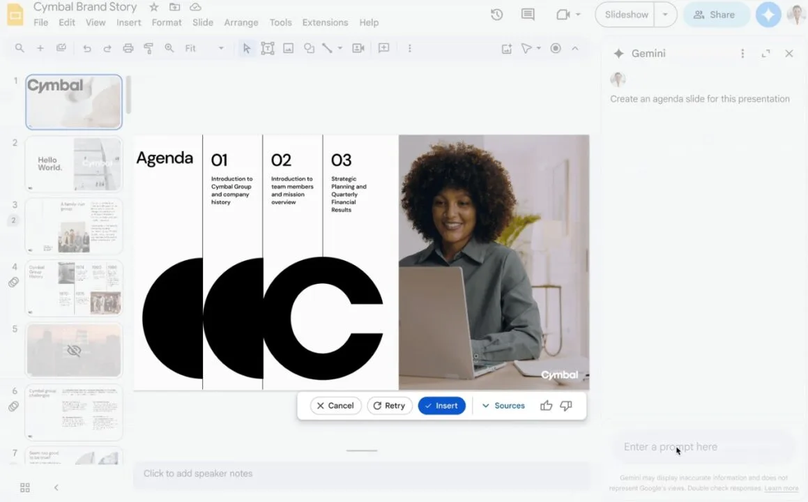Open the Insert menu
The width and height of the screenshot is (808, 502).
click(x=129, y=22)
